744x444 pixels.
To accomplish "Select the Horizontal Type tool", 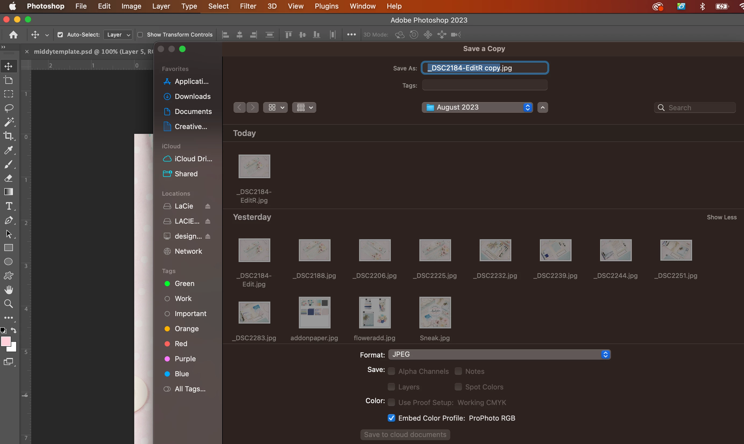I will (8, 206).
